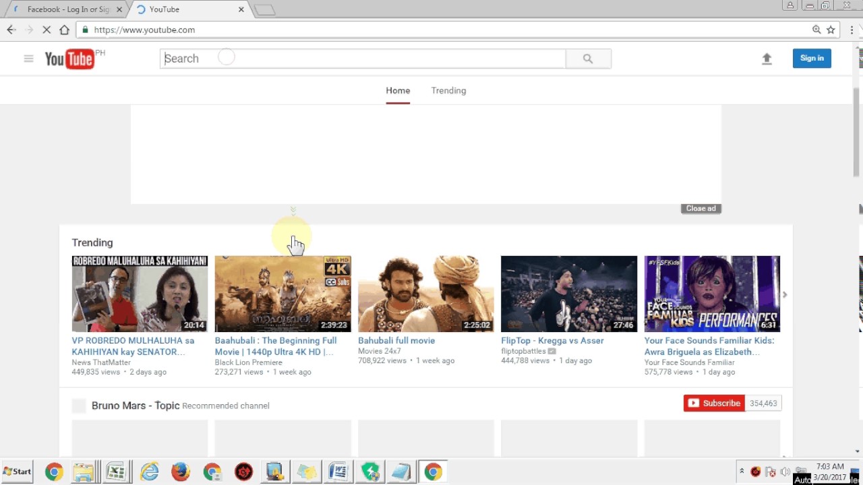Screen dimensions: 863x485
Task: Activate the active Chrome window taskbar button
Action: click(433, 472)
